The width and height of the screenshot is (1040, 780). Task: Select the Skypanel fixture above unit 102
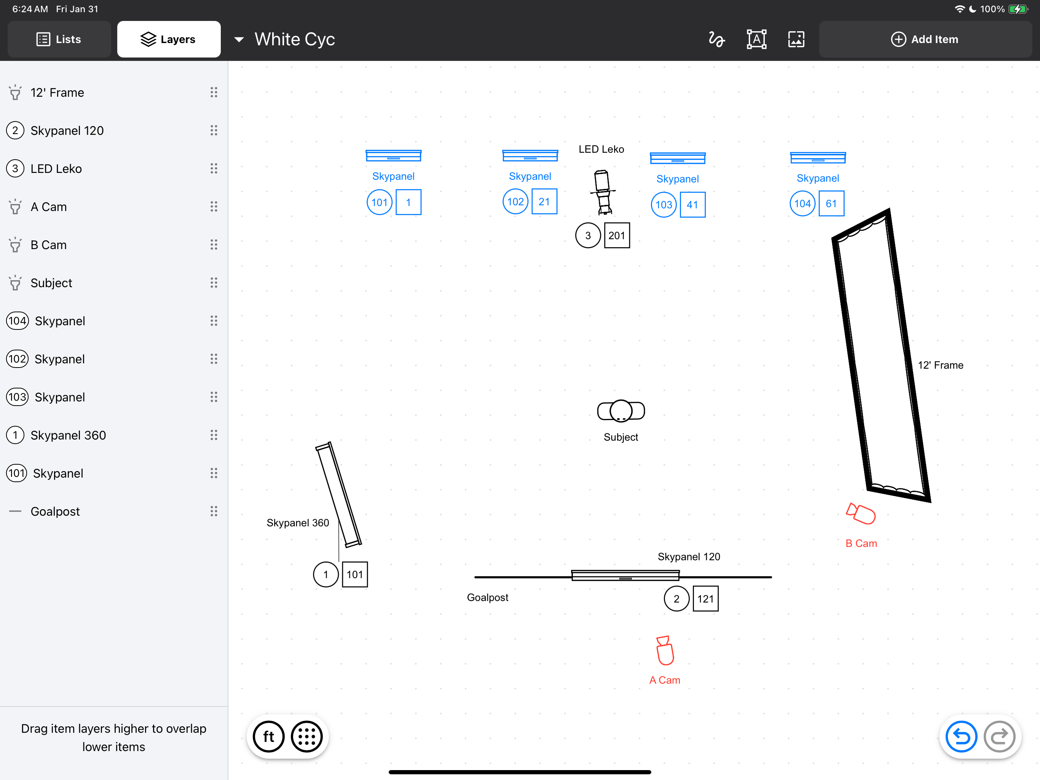530,156
